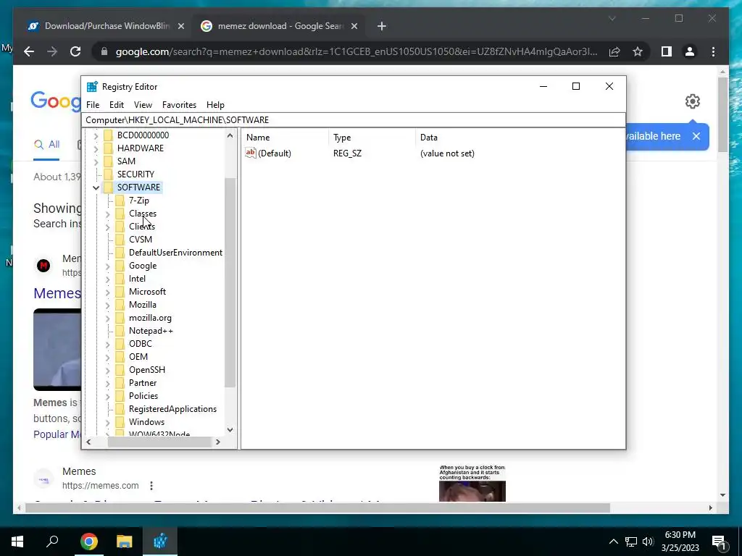Expand the BCD00000000 key

pyautogui.click(x=96, y=135)
